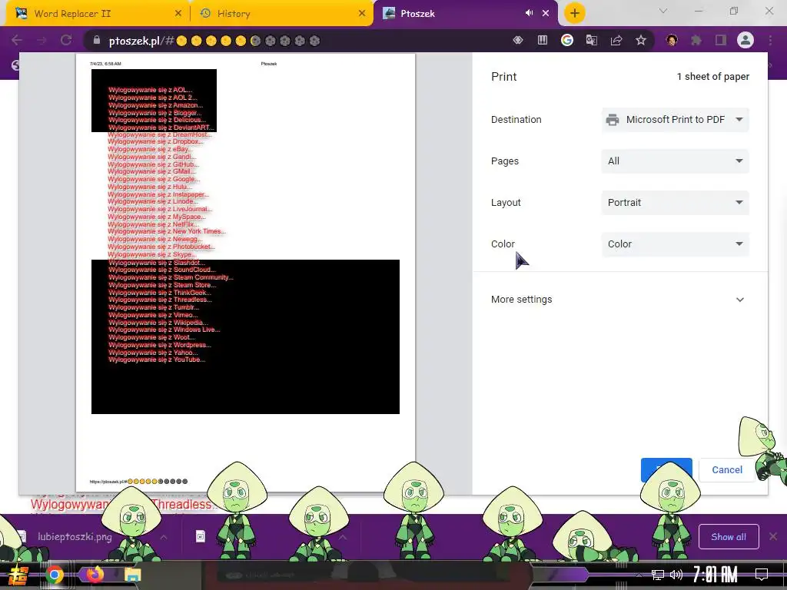Viewport: 787px width, 590px height.
Task: Open Chrome from the taskbar
Action: 55,575
